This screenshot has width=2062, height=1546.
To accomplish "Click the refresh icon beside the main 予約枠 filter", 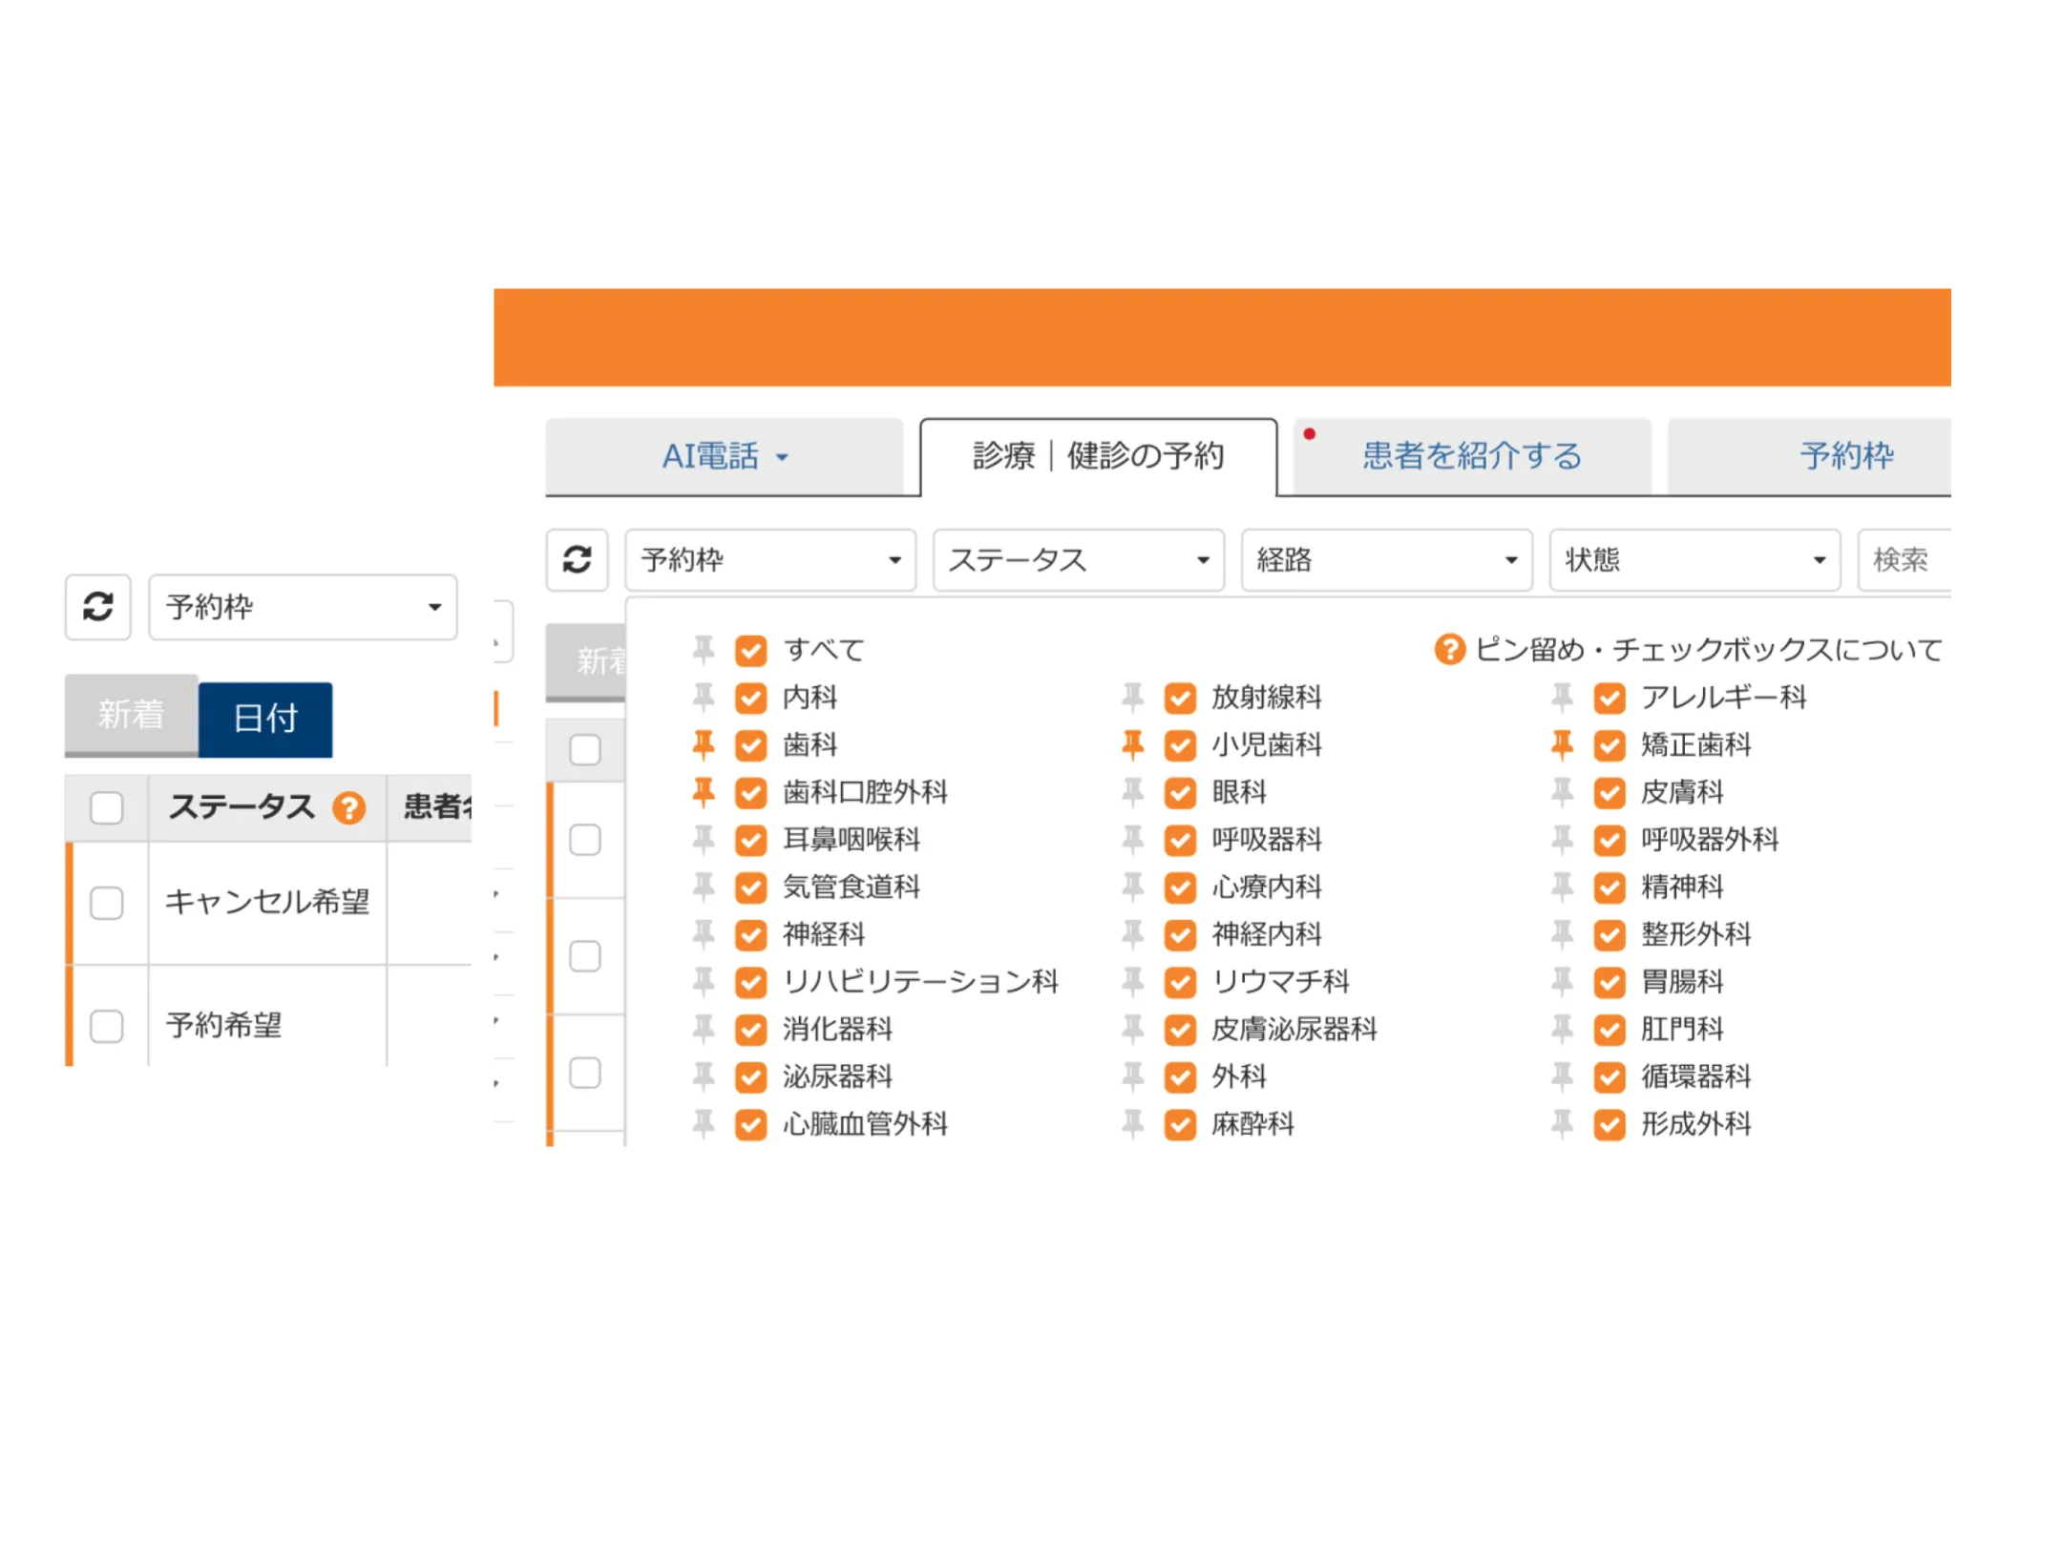I will 577,559.
